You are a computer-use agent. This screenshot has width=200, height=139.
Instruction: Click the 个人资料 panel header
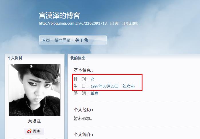pos(15,58)
